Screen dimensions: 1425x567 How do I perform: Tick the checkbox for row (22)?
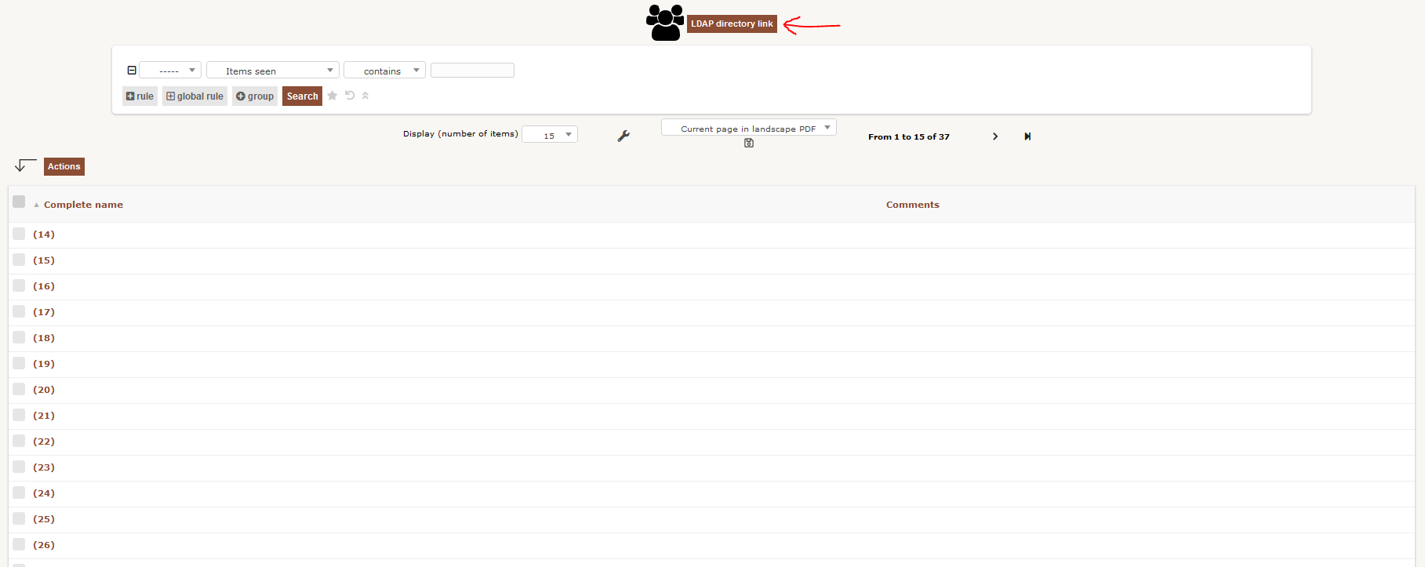click(x=19, y=440)
